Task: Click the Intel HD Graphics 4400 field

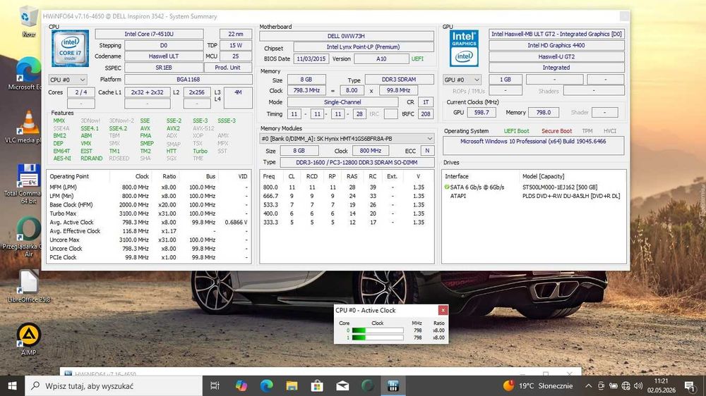Action: [556, 45]
